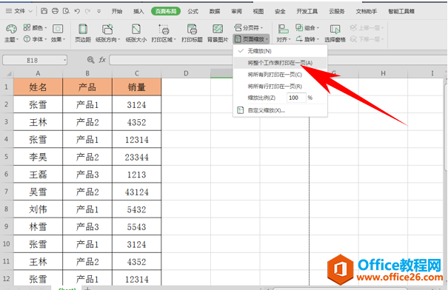448x290 pixels.
Task: Click cell containing 李昊
Action: [38, 157]
